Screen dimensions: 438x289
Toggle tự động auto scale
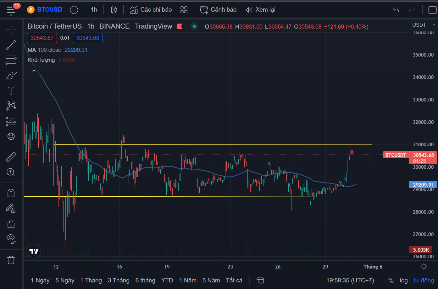coord(424,280)
